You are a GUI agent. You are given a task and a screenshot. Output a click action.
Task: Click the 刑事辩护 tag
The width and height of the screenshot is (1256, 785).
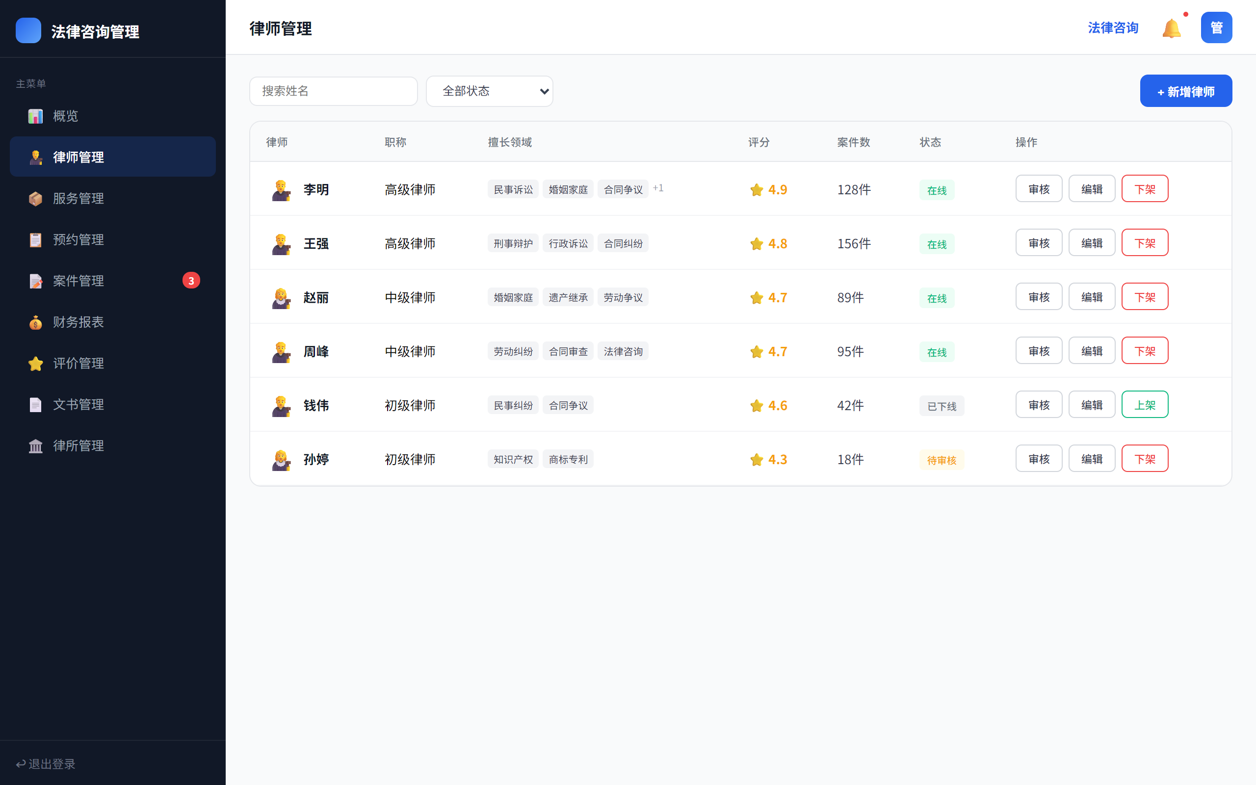(x=513, y=243)
